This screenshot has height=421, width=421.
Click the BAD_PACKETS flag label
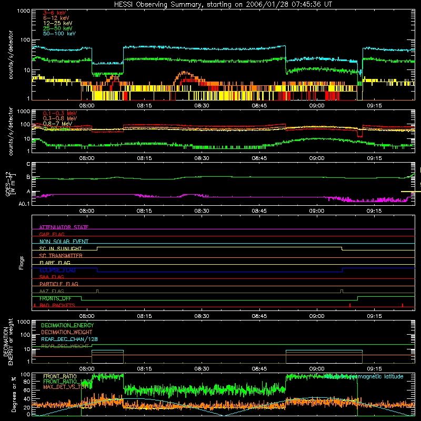(x=57, y=305)
